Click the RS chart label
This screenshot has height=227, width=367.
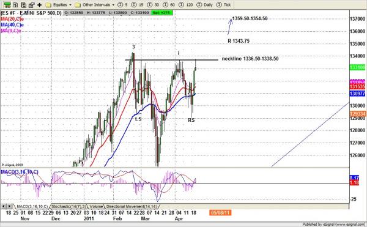[191, 120]
